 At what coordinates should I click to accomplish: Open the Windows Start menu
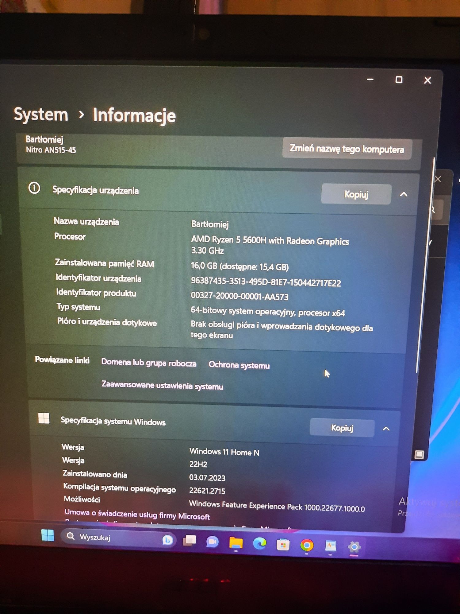pos(48,535)
